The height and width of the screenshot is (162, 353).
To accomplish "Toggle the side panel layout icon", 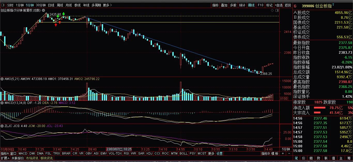I will (x=277, y=10).
